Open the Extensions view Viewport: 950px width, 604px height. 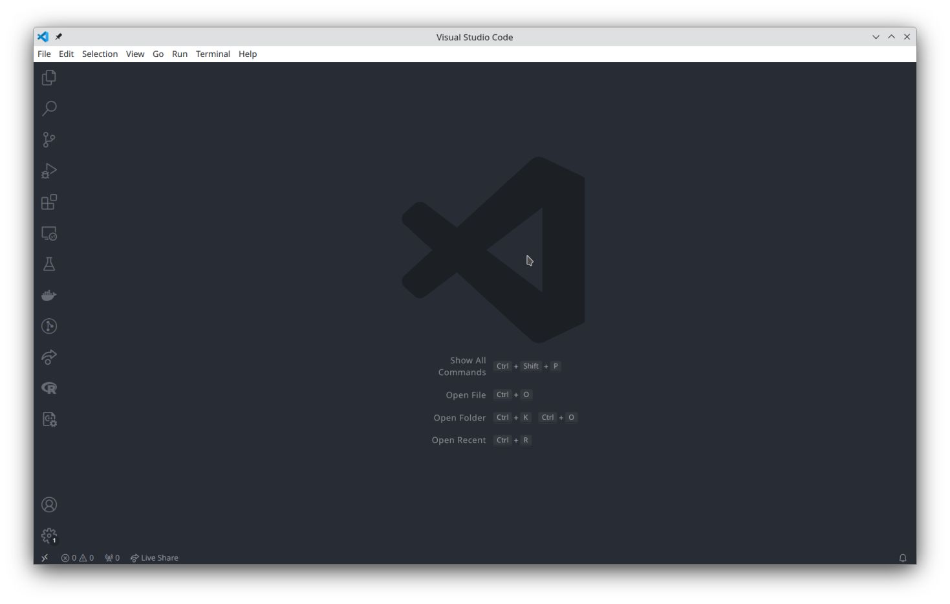(x=49, y=202)
